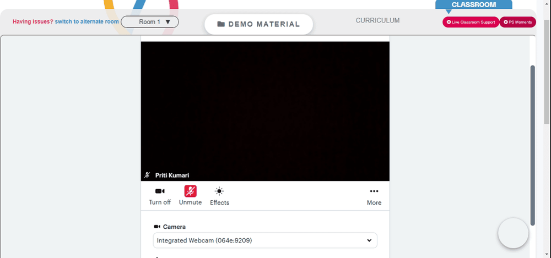This screenshot has height=258, width=551.
Task: Turn off the camera
Action: pos(160,196)
